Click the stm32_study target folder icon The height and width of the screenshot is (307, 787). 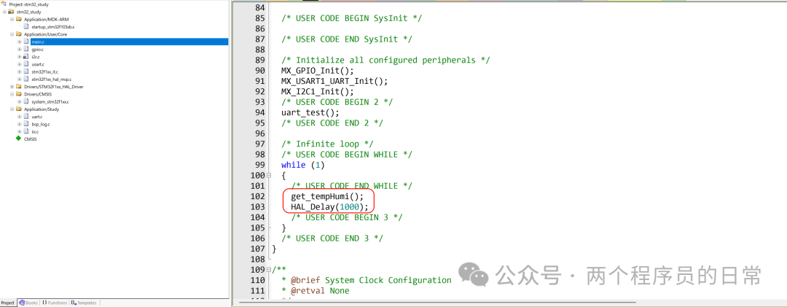click(x=11, y=12)
